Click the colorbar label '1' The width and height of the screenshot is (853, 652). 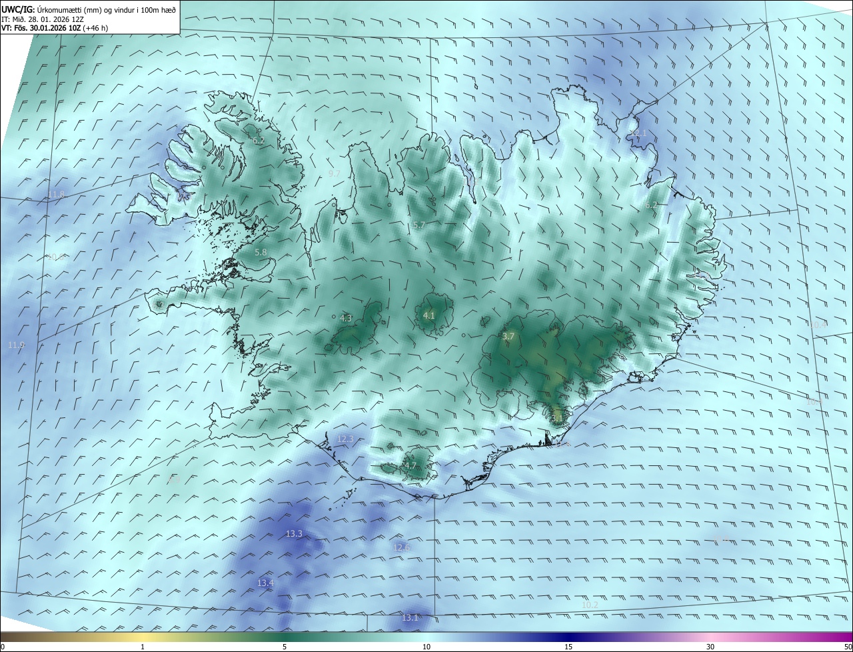coord(143,647)
